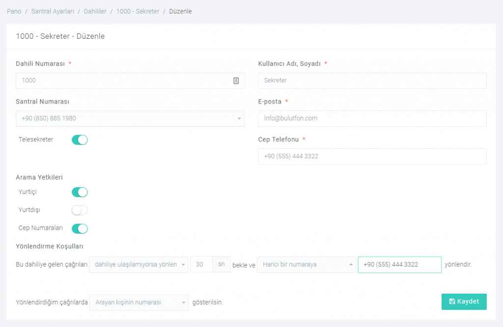
Task: Click the '1000 - Sekreter' breadcrumb
Action: coord(138,11)
